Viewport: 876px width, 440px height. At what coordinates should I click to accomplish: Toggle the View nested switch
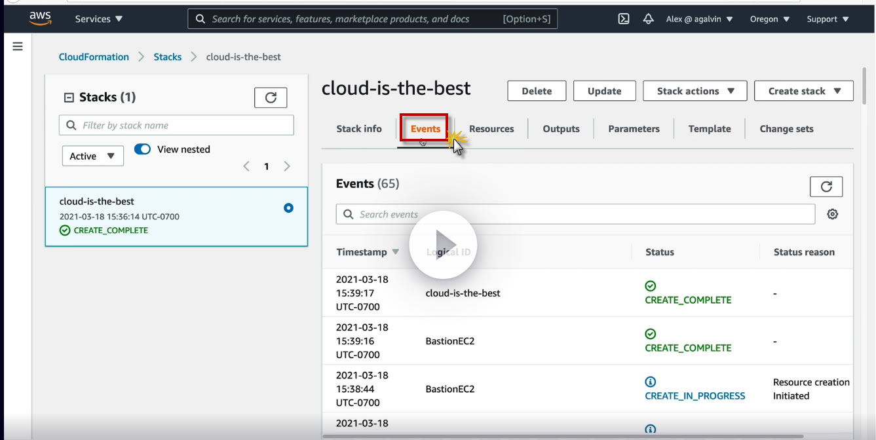142,149
